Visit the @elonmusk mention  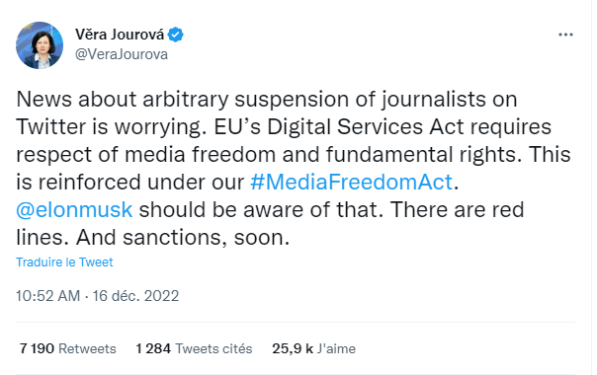[74, 209]
